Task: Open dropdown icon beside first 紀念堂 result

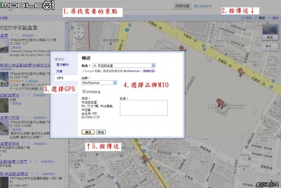Action: [x=12, y=35]
